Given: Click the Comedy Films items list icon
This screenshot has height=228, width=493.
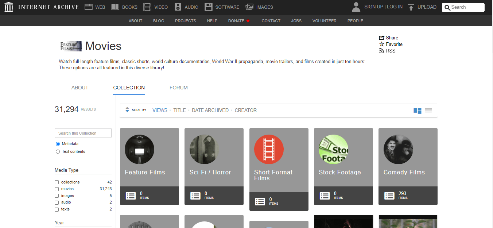Looking at the screenshot, I should [389, 196].
